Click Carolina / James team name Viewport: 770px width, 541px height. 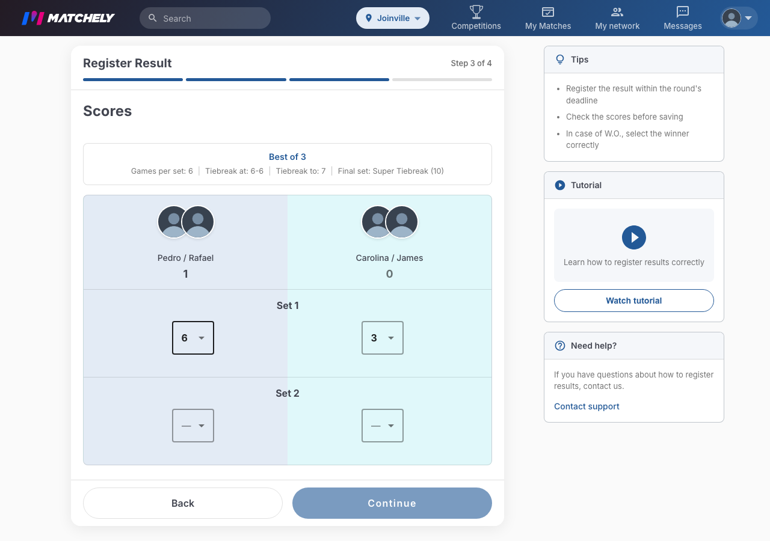pos(390,258)
